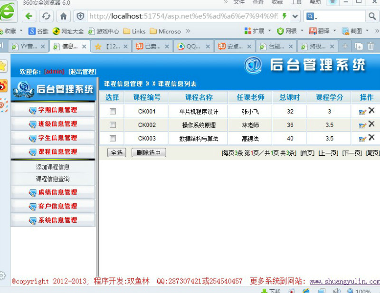Edit course CK002 with edit icon
Viewport: 380px width, 293px height.
tap(362, 125)
